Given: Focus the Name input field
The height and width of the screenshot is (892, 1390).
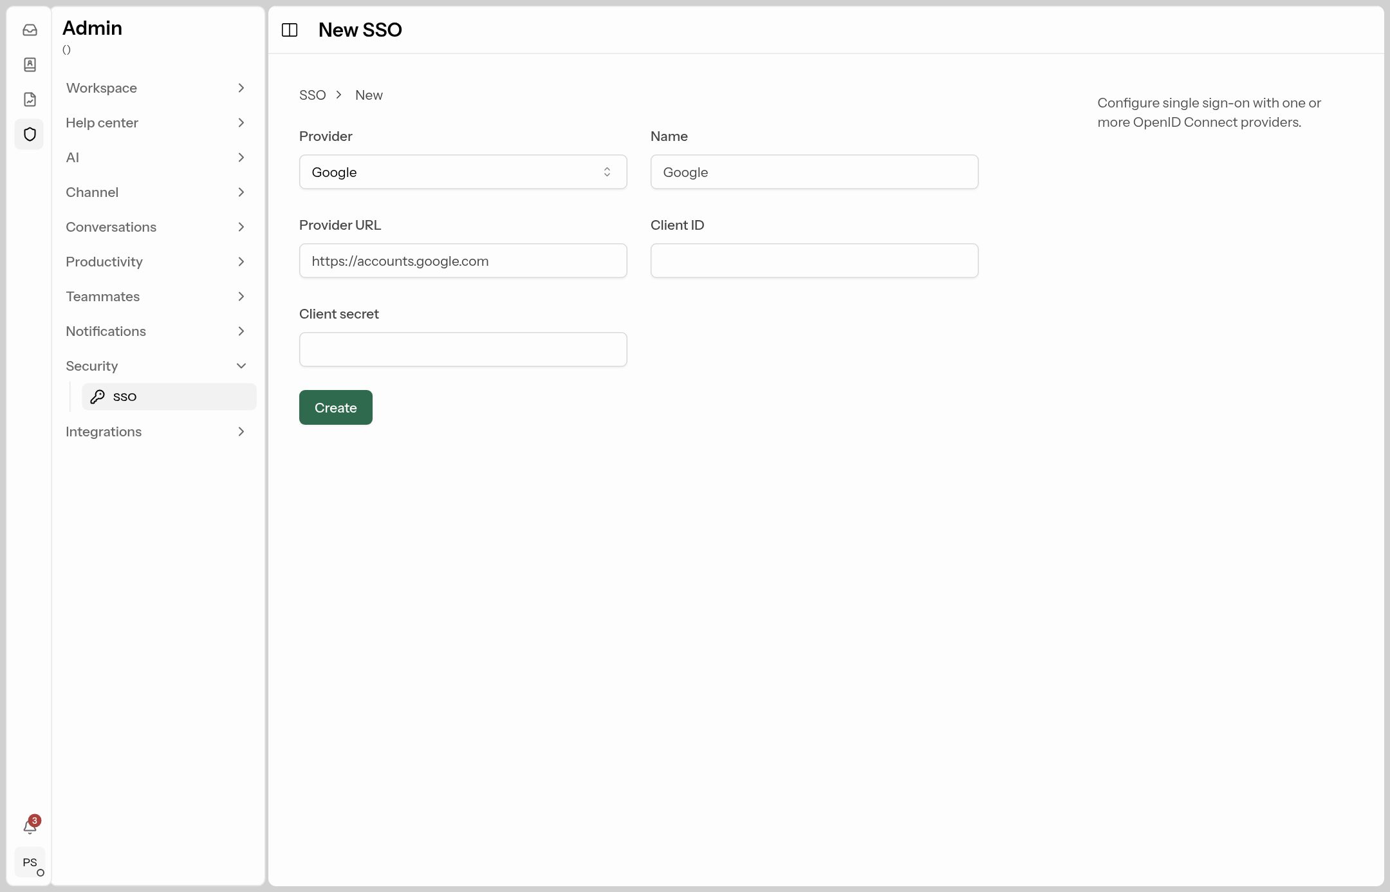Looking at the screenshot, I should [x=815, y=172].
